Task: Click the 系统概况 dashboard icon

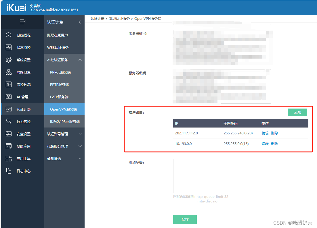Action: pyautogui.click(x=9, y=35)
